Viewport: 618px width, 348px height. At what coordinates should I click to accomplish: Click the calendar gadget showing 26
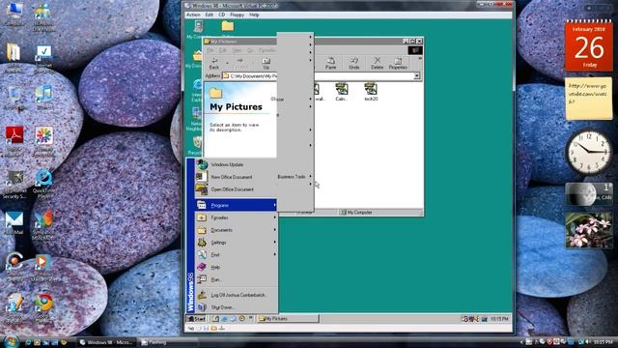tap(589, 46)
